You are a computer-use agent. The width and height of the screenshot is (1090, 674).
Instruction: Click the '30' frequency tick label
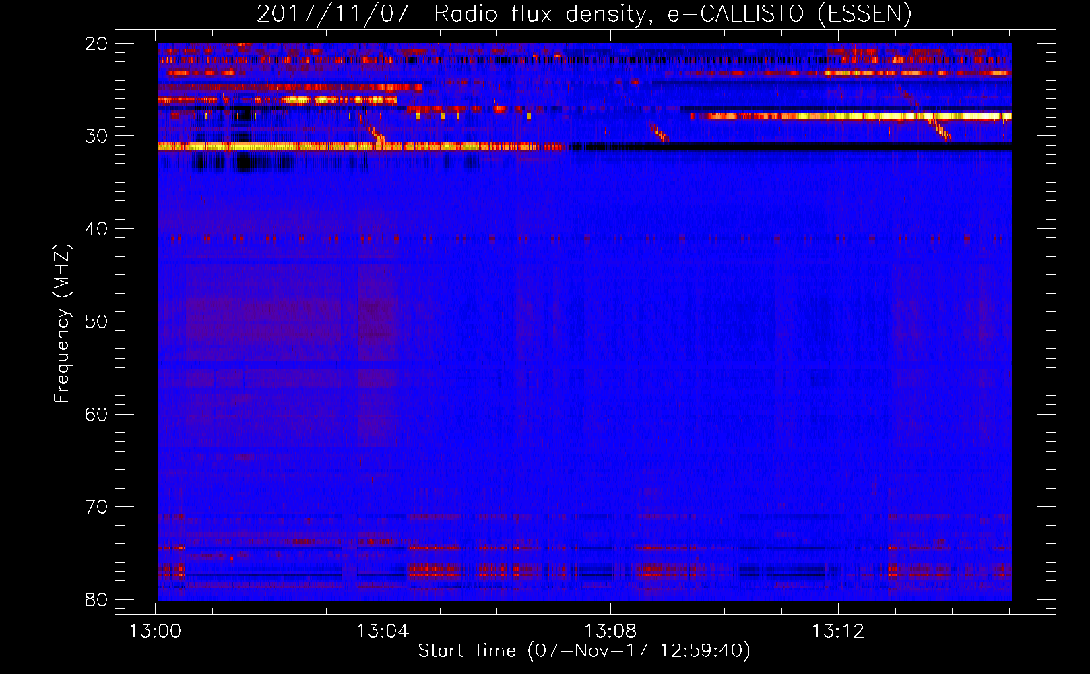pyautogui.click(x=96, y=136)
